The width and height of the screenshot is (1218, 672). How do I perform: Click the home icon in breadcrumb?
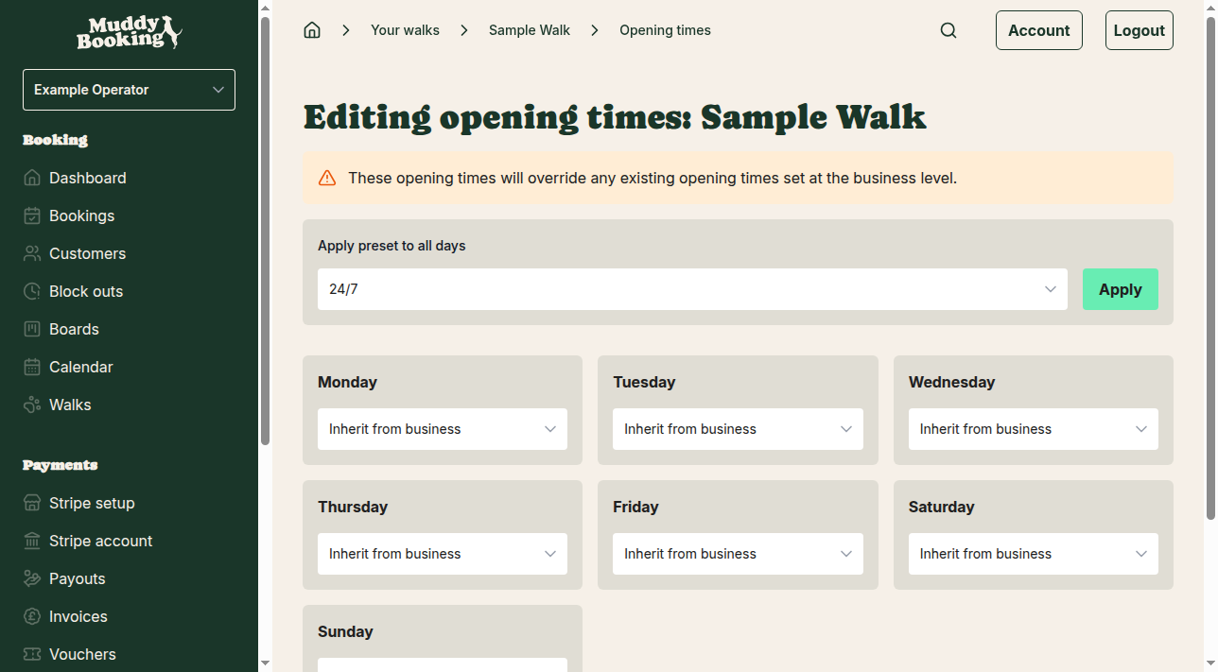click(x=312, y=30)
